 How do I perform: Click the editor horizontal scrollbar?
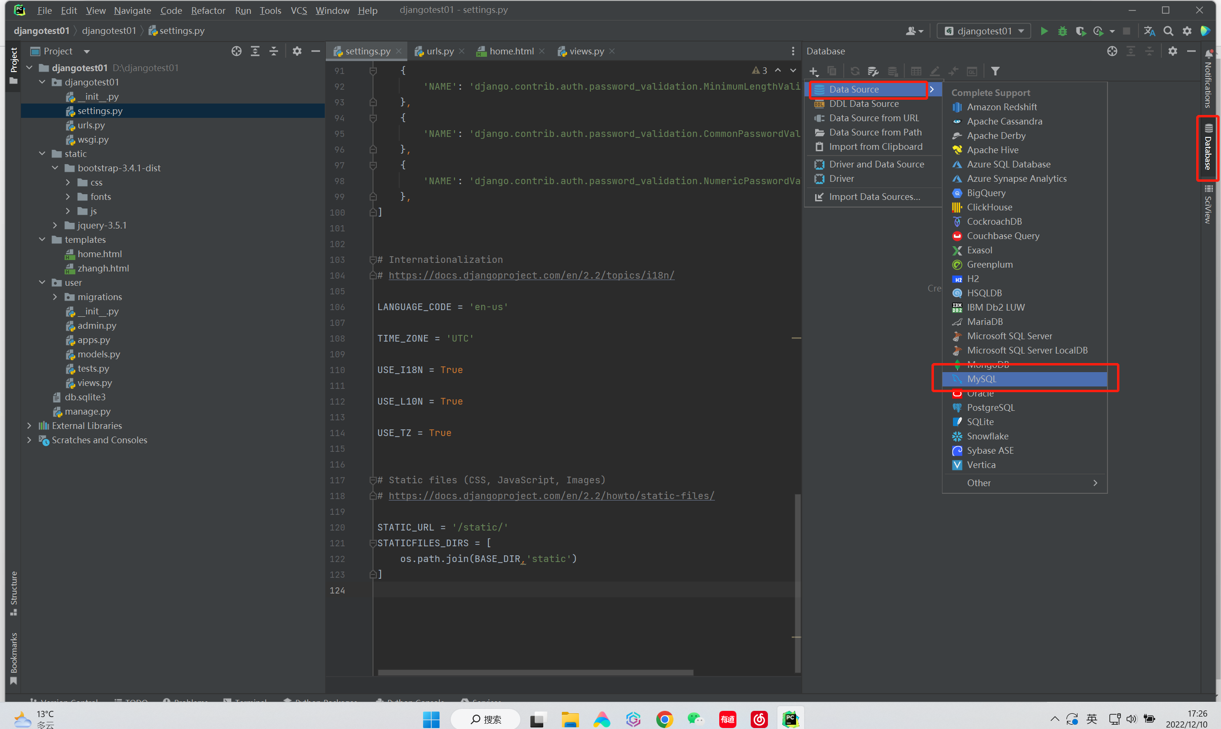tap(536, 673)
